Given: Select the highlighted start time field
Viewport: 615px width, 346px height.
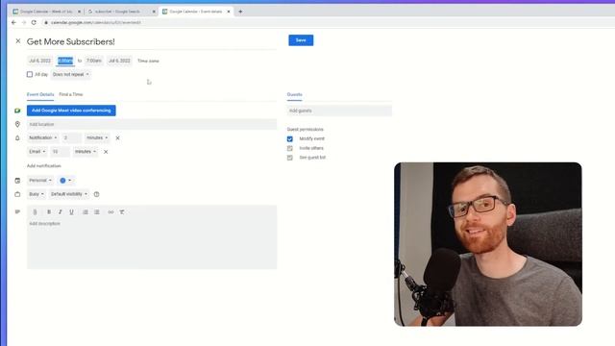Looking at the screenshot, I should coord(65,61).
